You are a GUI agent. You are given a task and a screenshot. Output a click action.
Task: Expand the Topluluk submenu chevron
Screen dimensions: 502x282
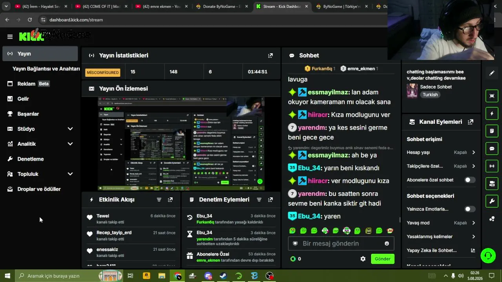(70, 174)
